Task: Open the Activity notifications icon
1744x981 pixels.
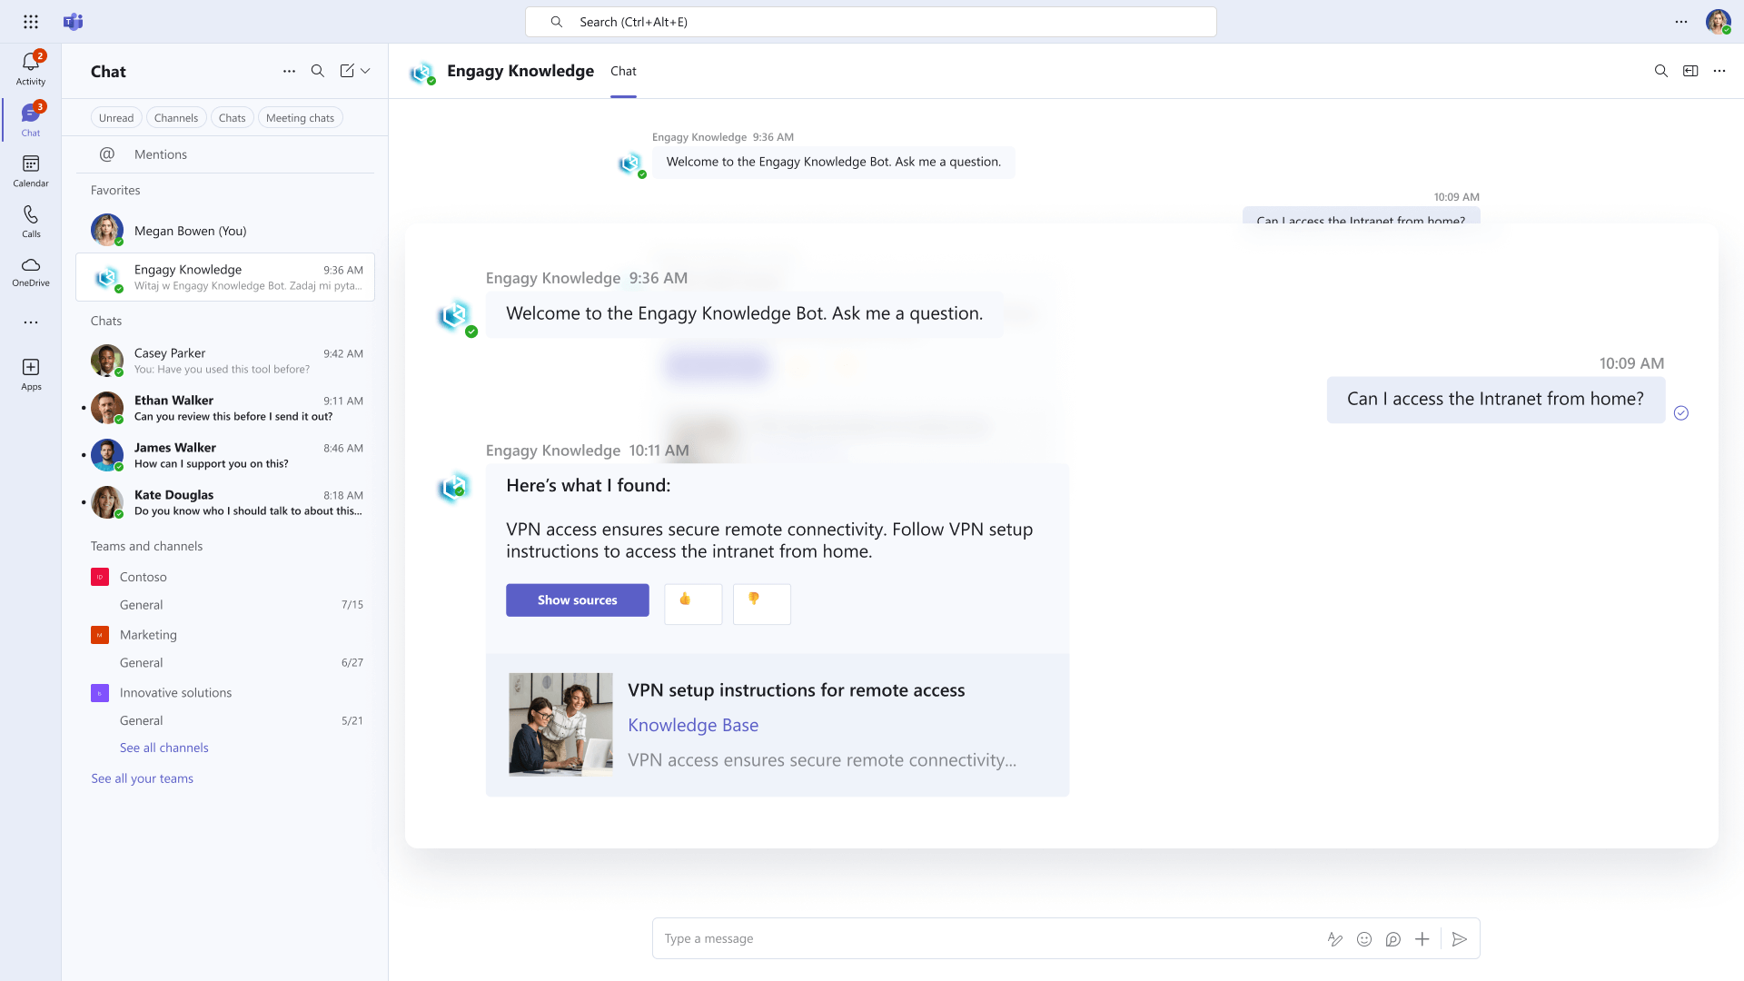Action: [x=30, y=64]
